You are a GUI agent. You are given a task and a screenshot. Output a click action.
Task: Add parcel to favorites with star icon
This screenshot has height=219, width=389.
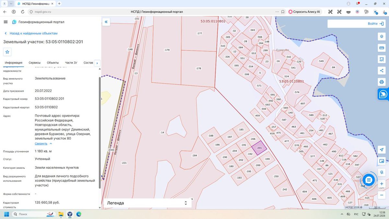(7, 52)
